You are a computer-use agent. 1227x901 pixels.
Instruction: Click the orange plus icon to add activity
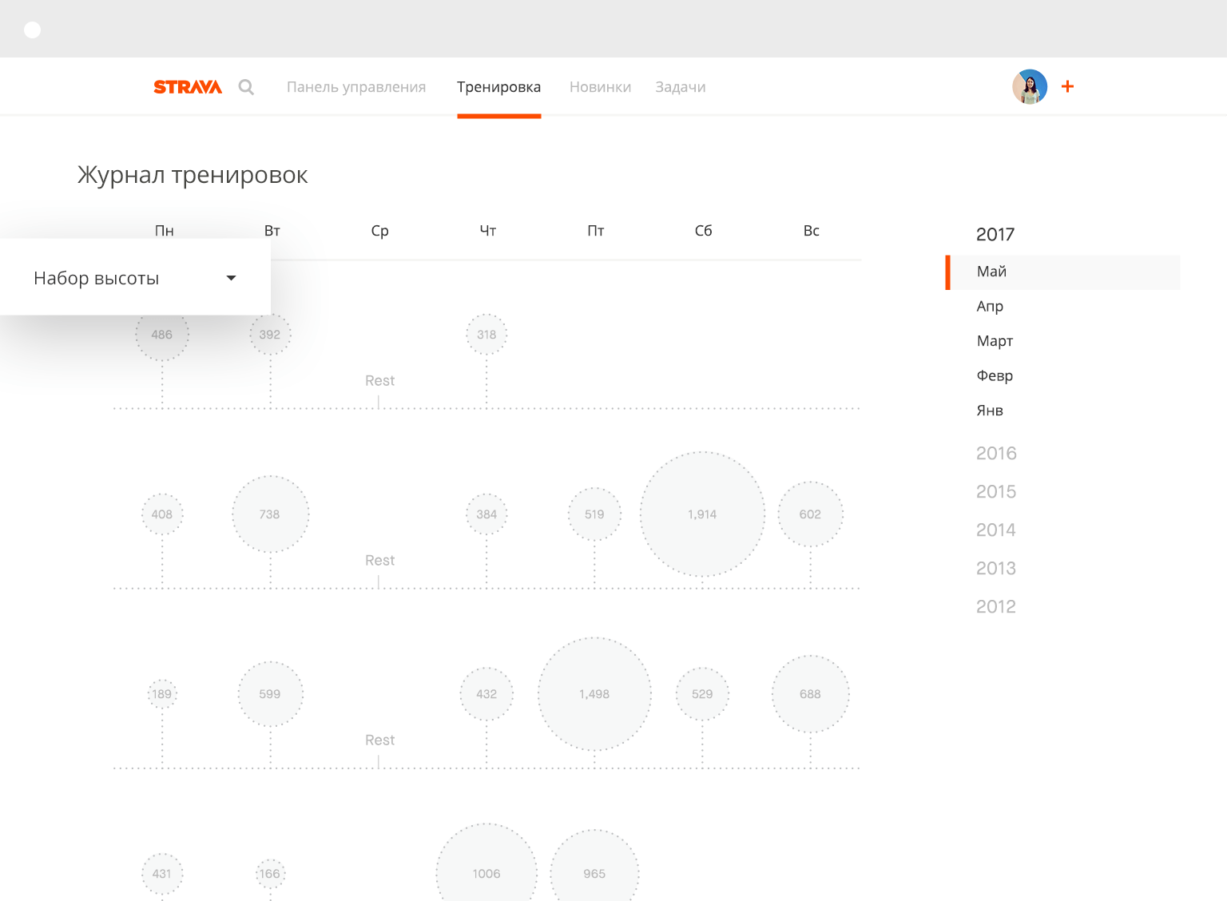pyautogui.click(x=1067, y=85)
